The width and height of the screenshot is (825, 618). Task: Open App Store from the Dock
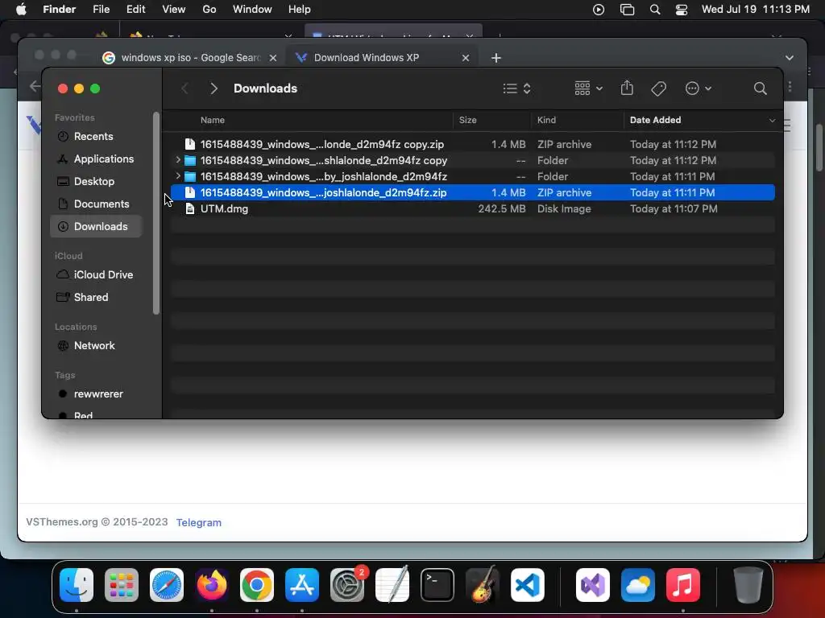pos(302,585)
